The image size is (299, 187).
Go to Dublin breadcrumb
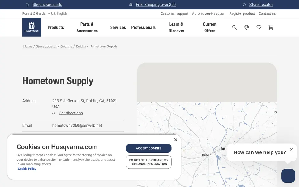click(x=81, y=46)
